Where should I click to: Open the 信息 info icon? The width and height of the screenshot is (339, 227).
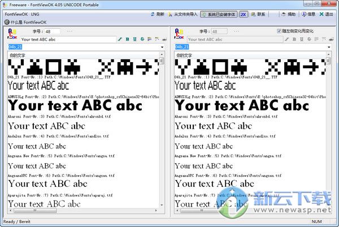[303, 14]
